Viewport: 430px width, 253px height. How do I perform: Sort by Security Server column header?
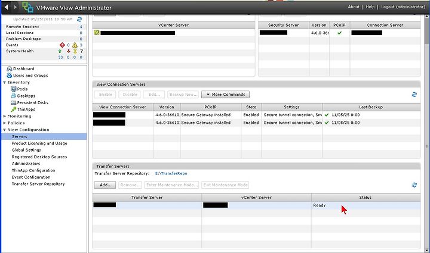[283, 25]
